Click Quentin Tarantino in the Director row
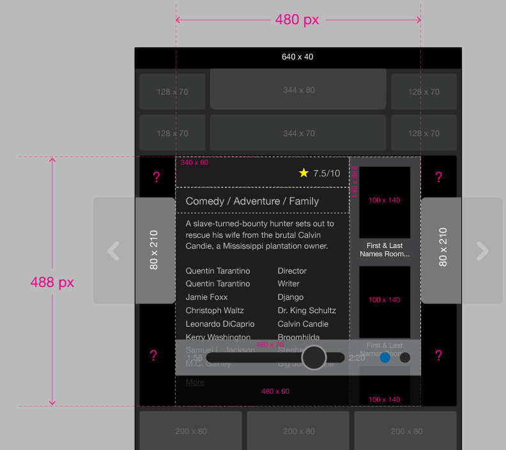The image size is (506, 450). pyautogui.click(x=218, y=270)
